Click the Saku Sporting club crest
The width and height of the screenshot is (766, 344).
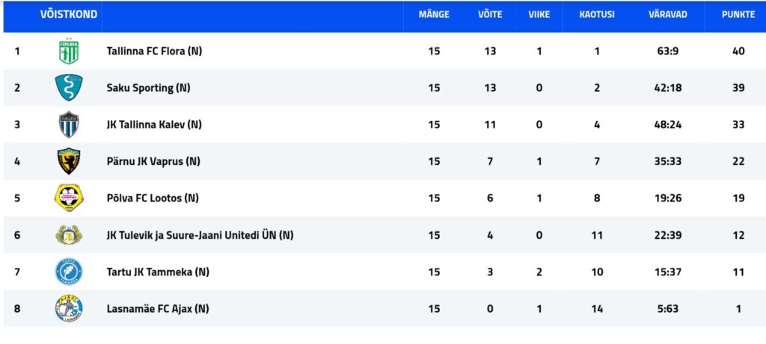pyautogui.click(x=69, y=88)
